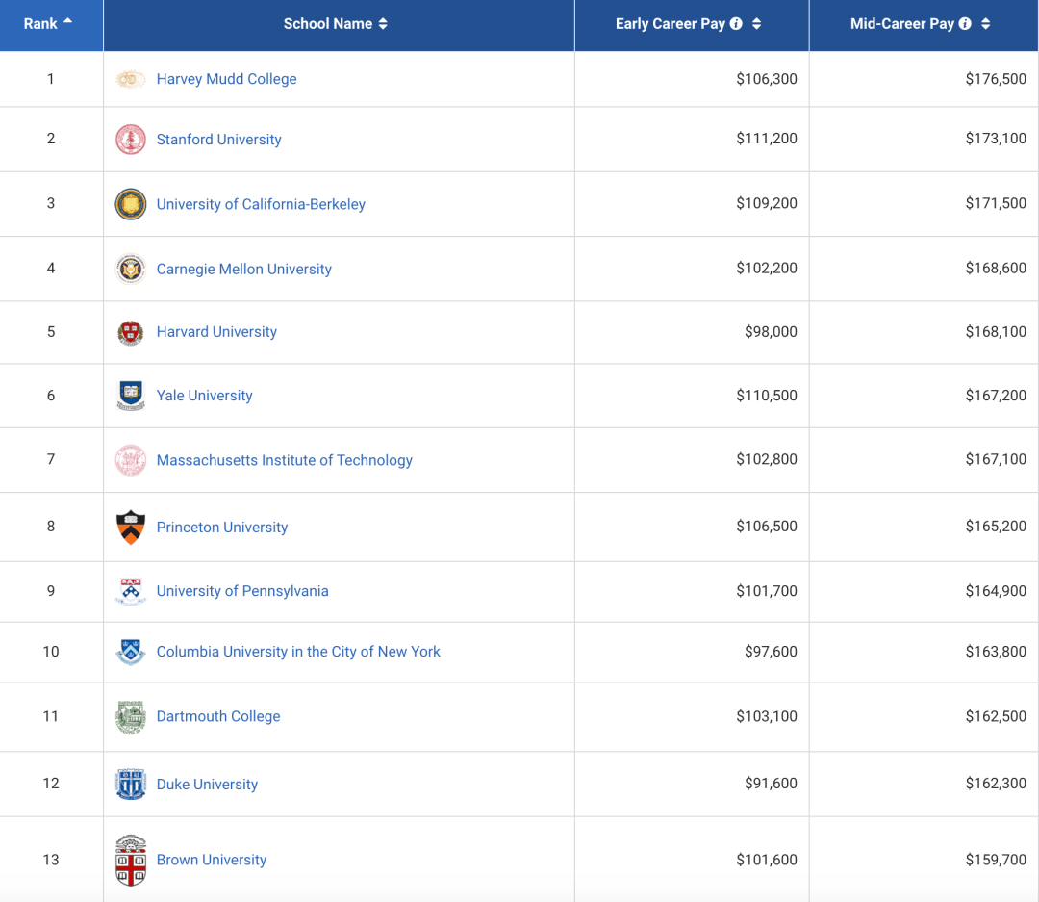Viewport: 1039px width, 902px height.
Task: Select Berkeley early career pay $109,200
Action: (x=767, y=203)
